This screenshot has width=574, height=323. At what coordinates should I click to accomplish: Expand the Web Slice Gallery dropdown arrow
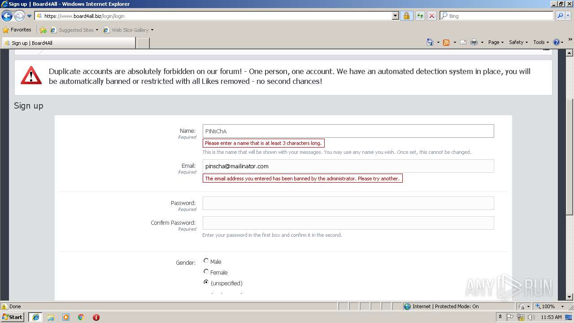point(152,30)
